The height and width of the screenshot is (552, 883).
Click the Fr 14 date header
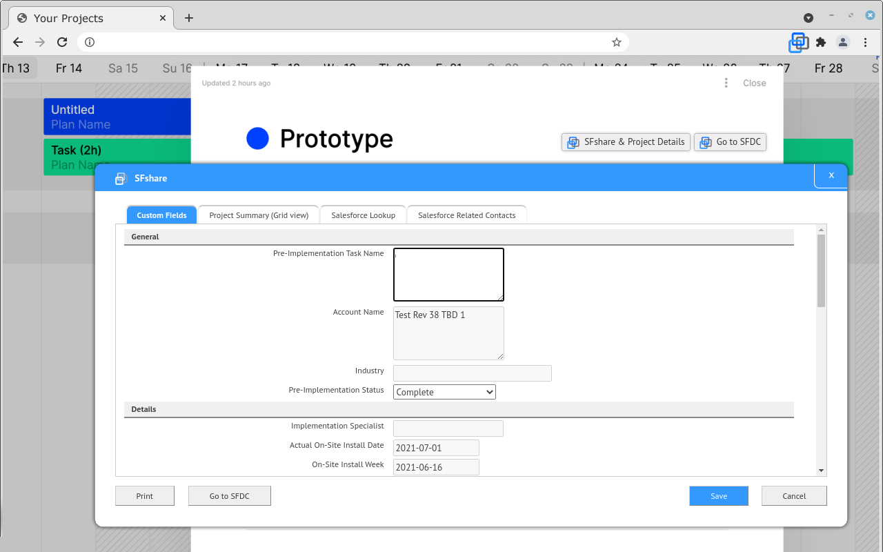point(69,68)
